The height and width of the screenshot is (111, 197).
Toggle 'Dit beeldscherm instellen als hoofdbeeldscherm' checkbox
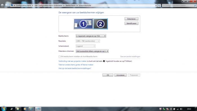coord(60,57)
